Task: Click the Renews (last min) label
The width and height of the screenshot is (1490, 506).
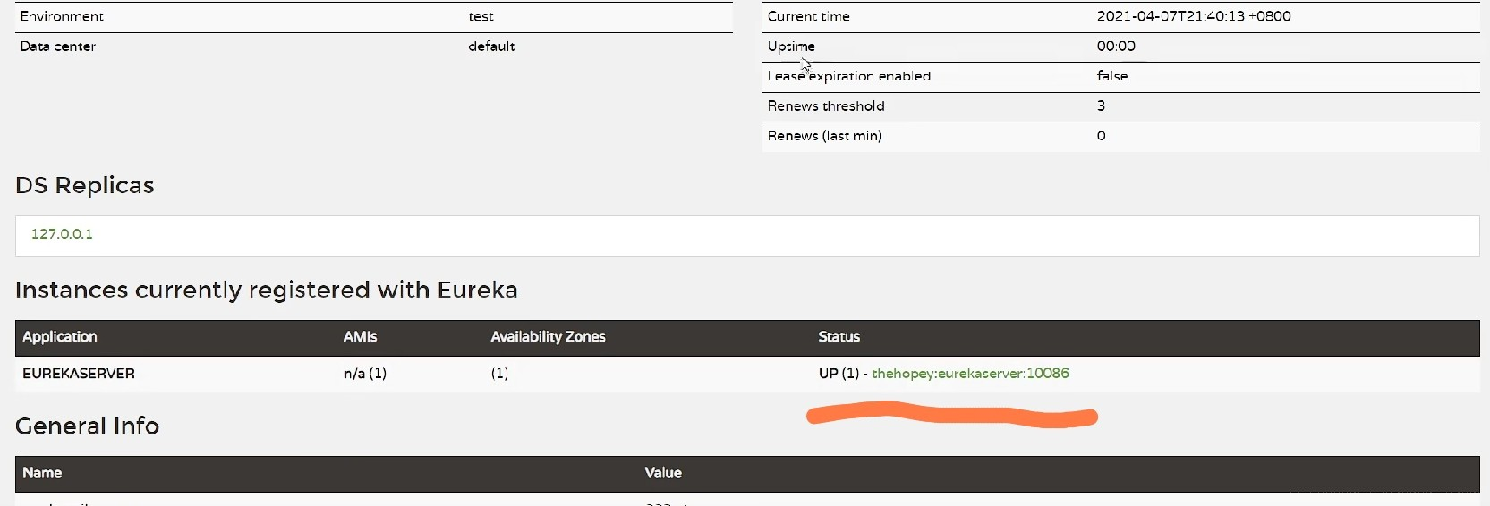Action: [824, 136]
